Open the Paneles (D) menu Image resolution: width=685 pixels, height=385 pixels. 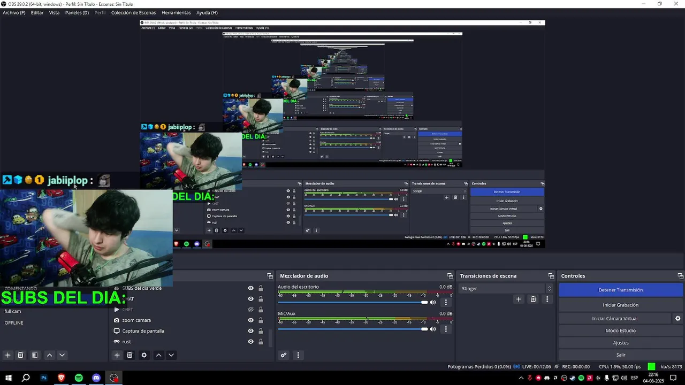point(77,12)
